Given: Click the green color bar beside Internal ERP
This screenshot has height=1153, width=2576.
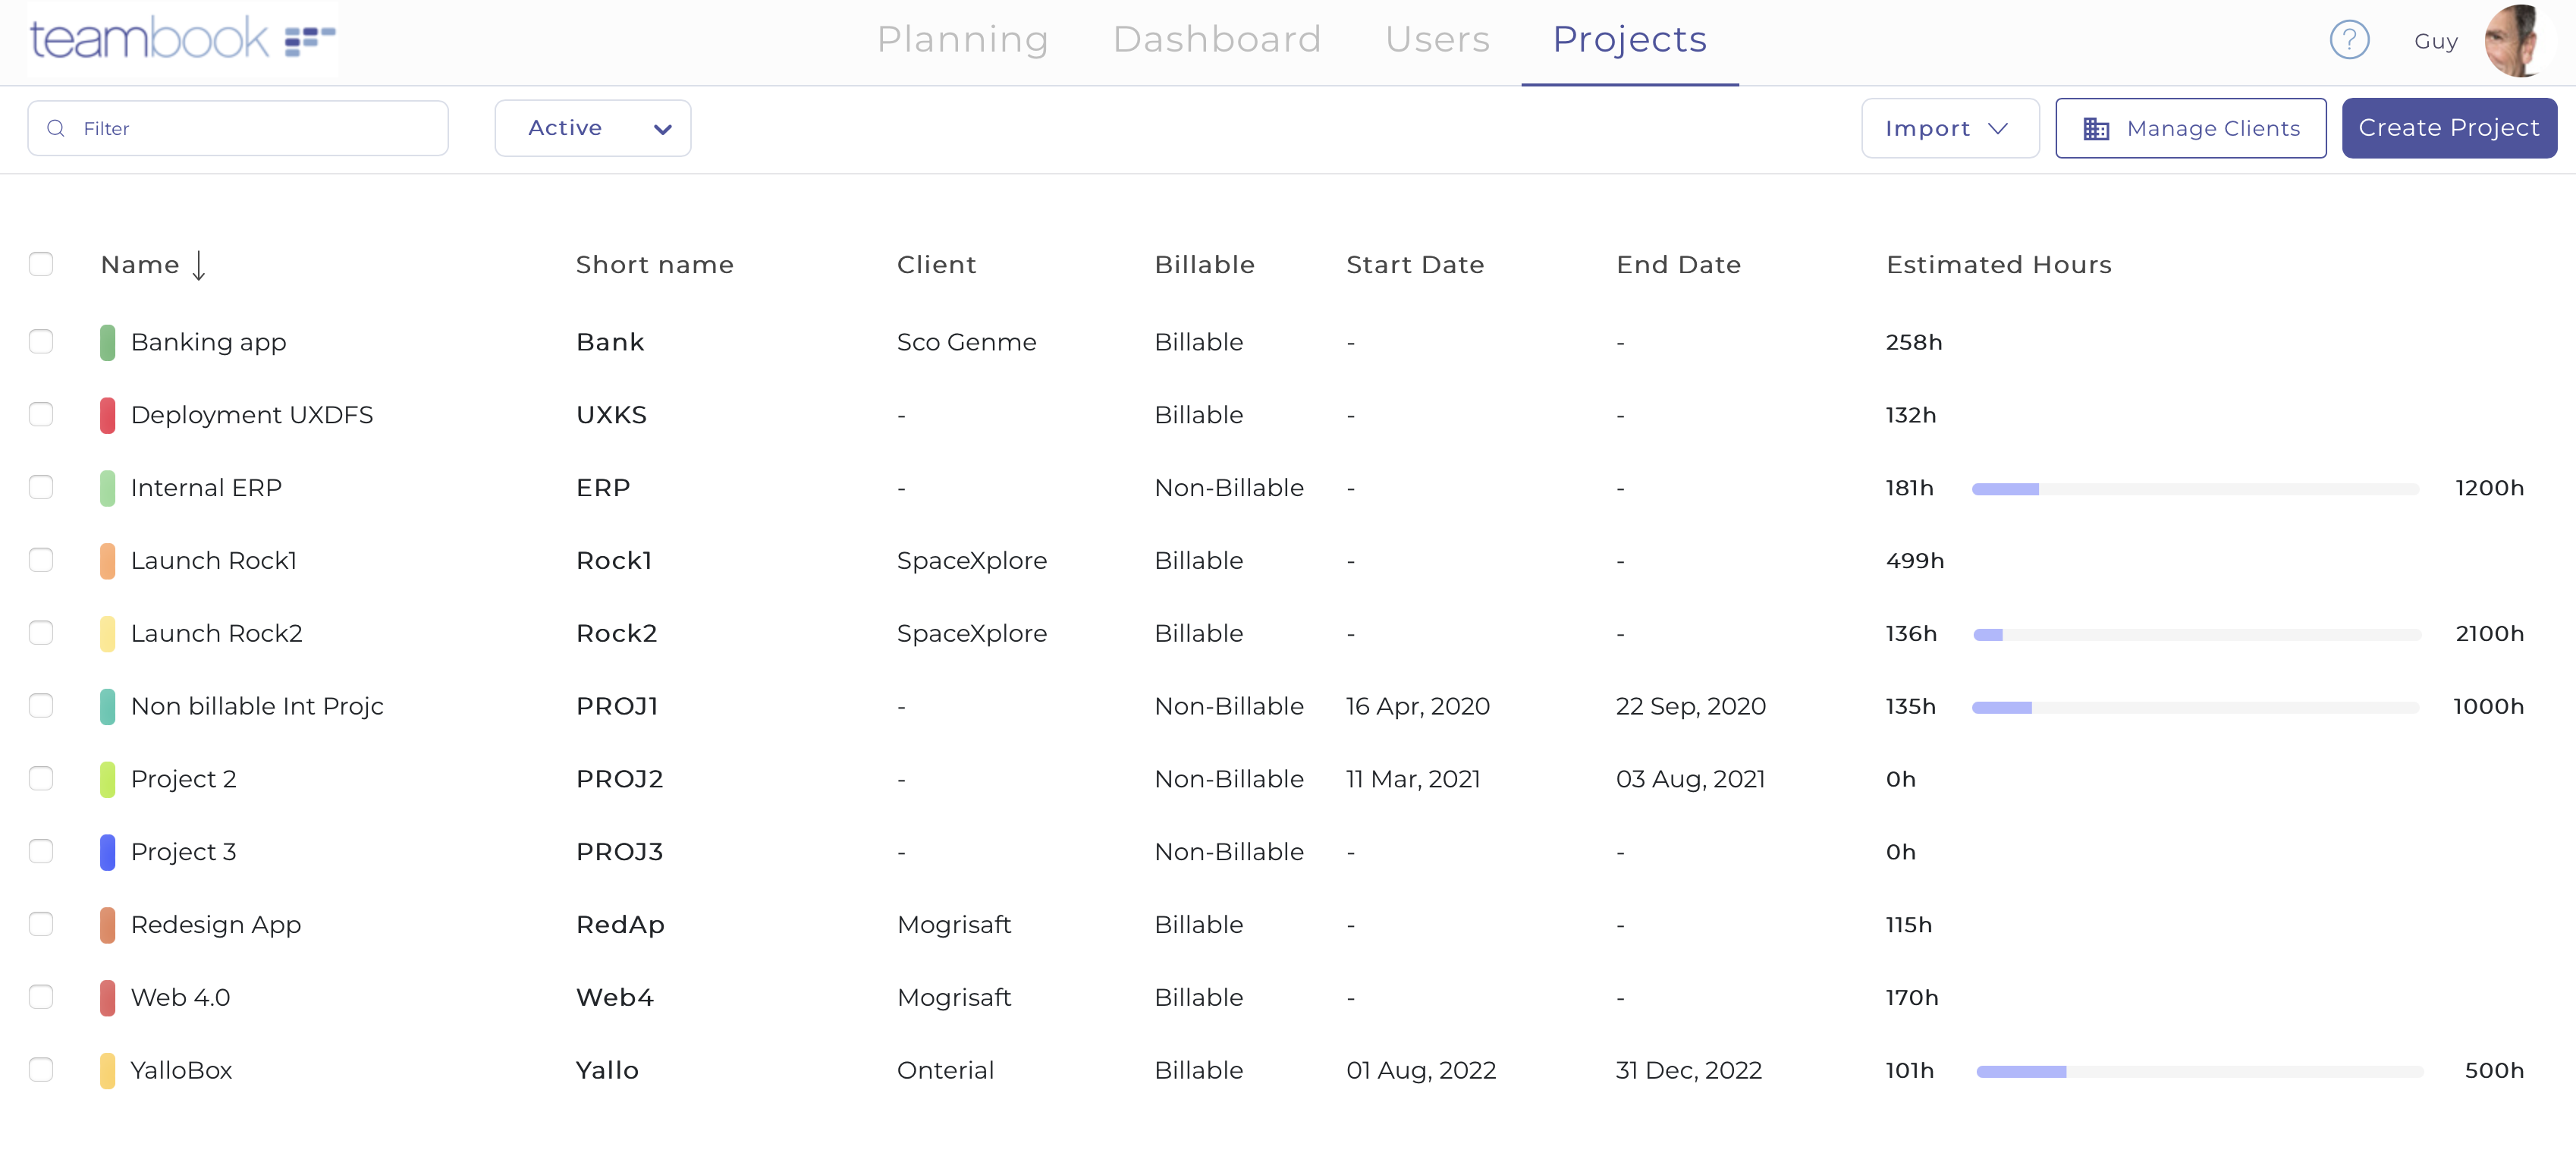Looking at the screenshot, I should 108,487.
